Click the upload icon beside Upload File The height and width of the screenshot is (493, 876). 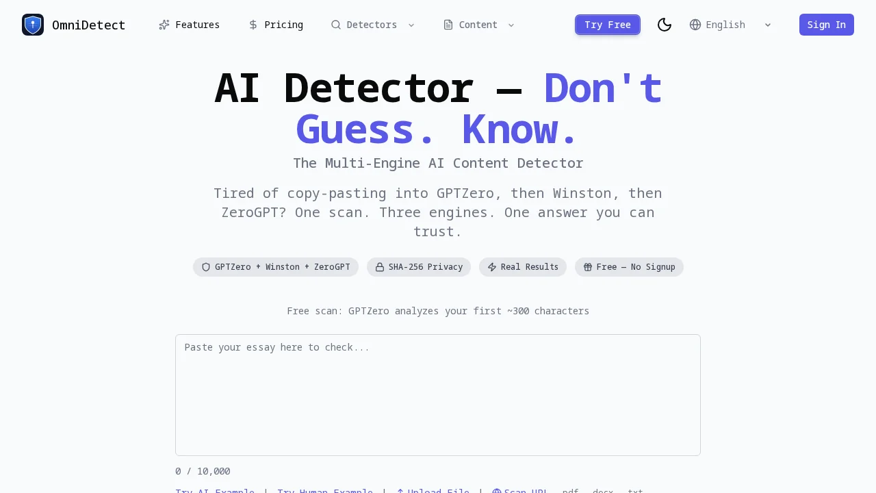click(400, 491)
